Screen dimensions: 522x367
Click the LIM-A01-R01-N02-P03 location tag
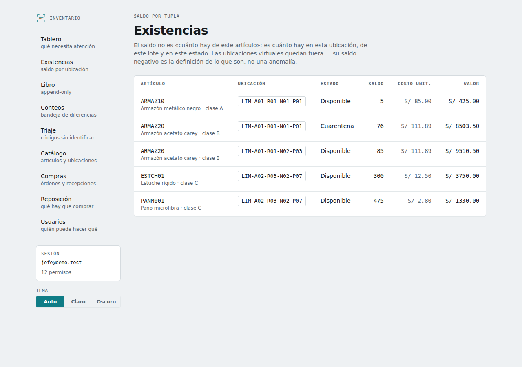272,151
